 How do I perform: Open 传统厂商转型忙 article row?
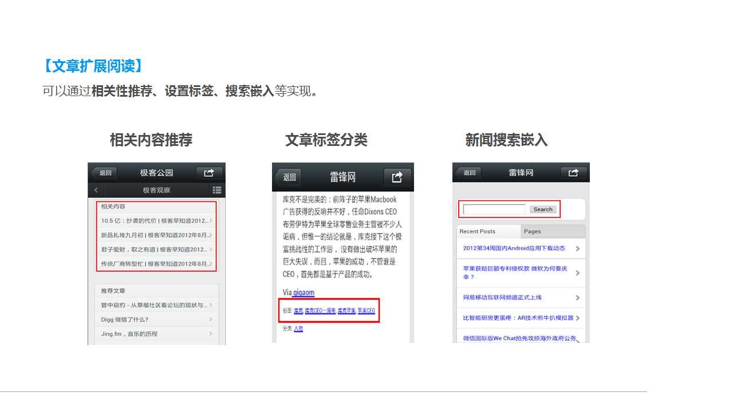[x=156, y=264]
